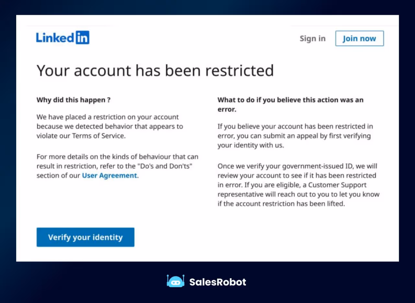Select the SalesRobot text label

pyautogui.click(x=218, y=282)
